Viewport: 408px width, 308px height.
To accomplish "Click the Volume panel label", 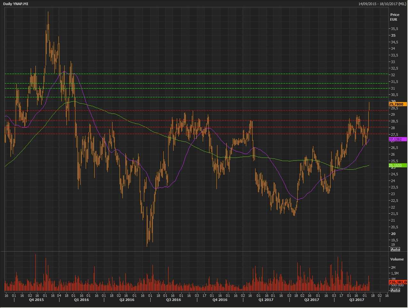I will pos(397,259).
